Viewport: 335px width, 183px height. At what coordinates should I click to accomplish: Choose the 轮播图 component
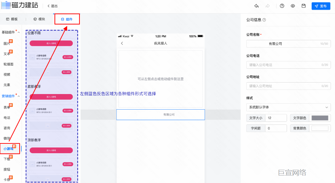pos(8,64)
